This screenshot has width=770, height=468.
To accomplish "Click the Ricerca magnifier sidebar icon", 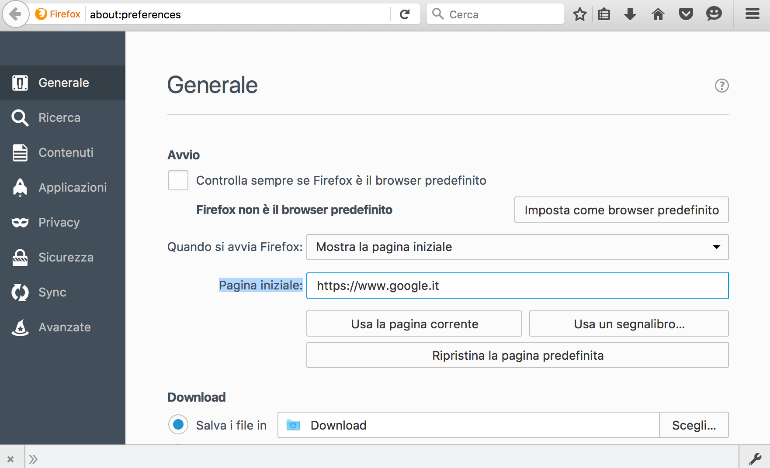I will pos(20,118).
